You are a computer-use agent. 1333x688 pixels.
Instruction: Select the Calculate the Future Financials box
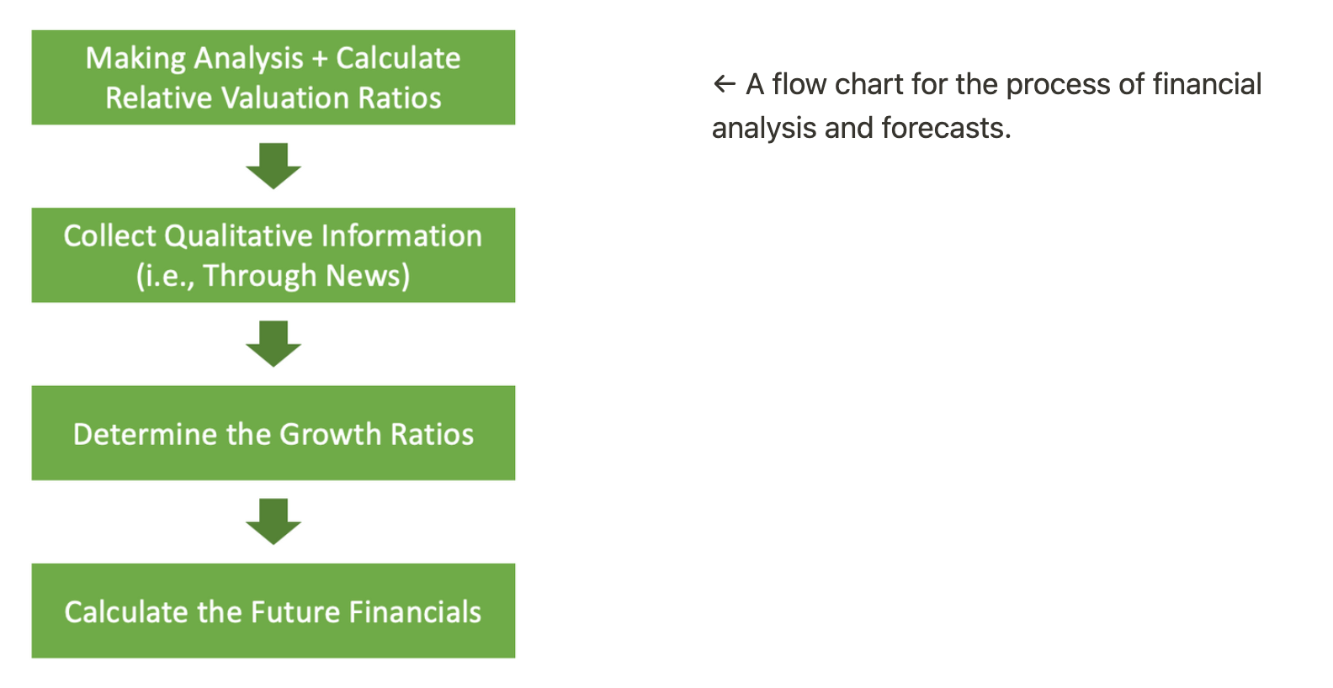coord(274,611)
